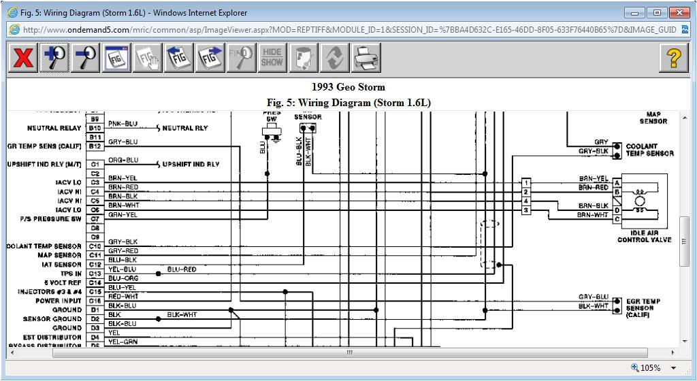This screenshot has width=697, height=381.
Task: Go to the next figure
Action: click(x=210, y=58)
